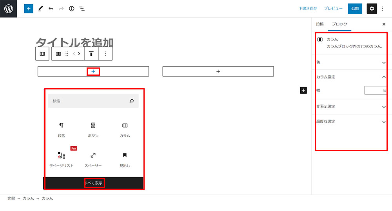
Task: Select the 子ページリスト Pro block
Action: click(x=61, y=159)
